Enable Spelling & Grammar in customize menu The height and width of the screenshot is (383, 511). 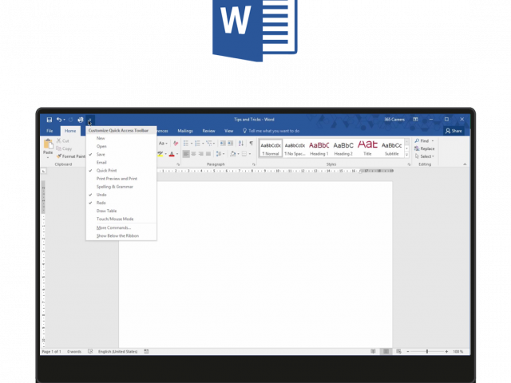pyautogui.click(x=114, y=187)
